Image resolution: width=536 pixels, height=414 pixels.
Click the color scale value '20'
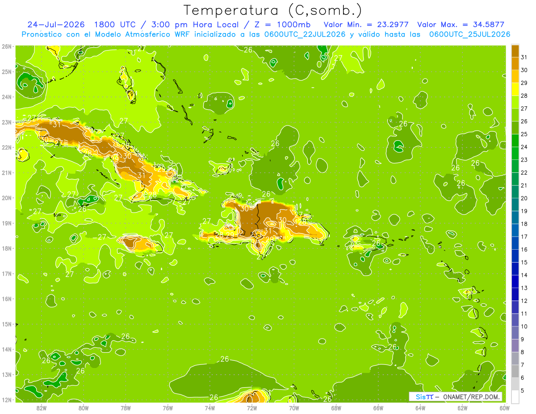tap(524, 198)
